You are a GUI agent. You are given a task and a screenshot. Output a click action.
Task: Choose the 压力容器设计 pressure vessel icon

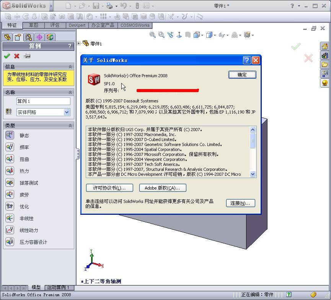[x=10, y=242]
